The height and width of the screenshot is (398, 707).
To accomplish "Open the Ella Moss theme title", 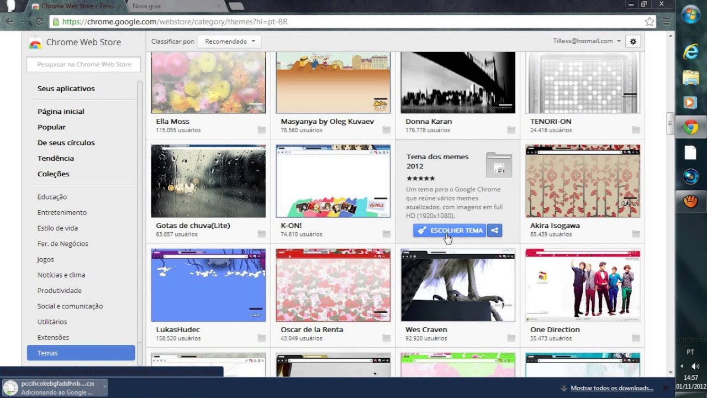I will (173, 122).
